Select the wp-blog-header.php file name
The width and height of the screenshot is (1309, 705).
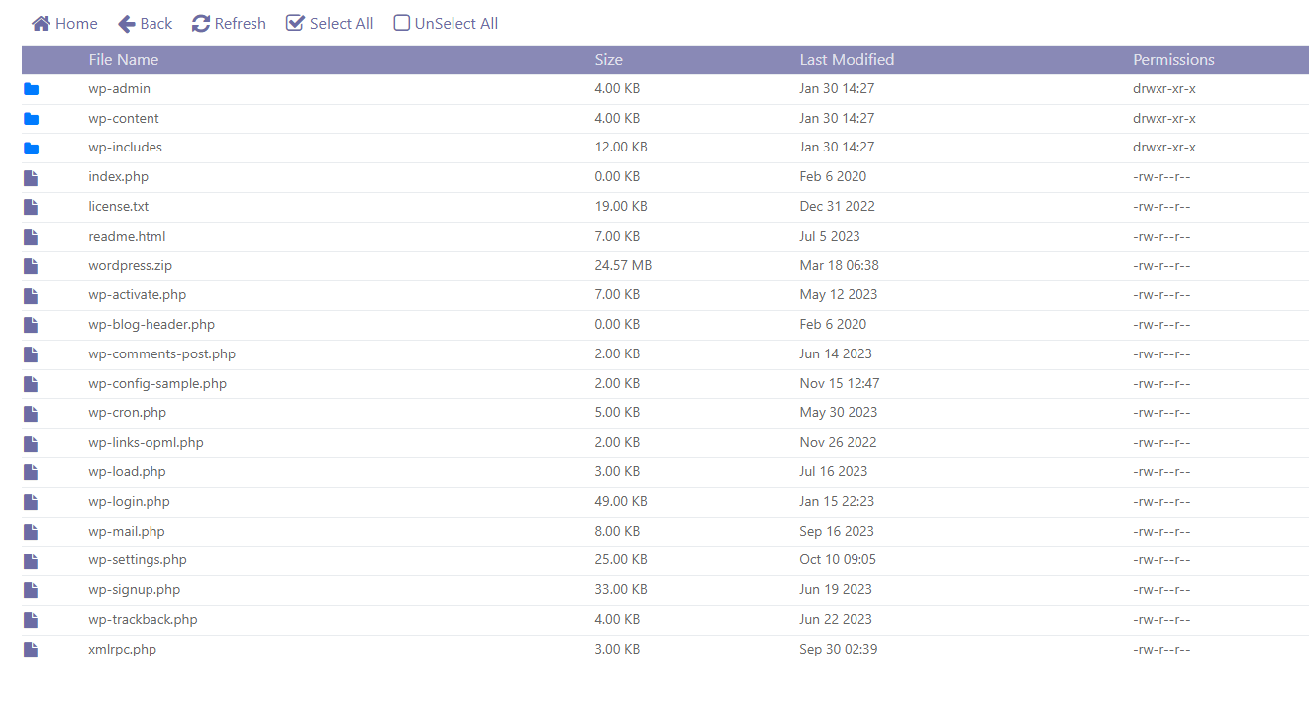(x=151, y=324)
